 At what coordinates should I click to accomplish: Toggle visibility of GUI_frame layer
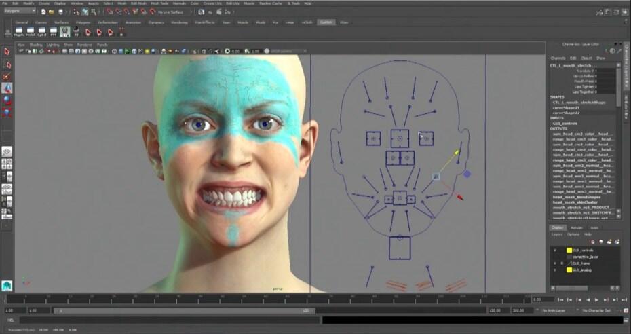tap(555, 263)
